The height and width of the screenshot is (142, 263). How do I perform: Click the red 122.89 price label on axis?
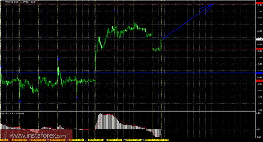[x=259, y=3]
